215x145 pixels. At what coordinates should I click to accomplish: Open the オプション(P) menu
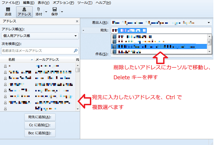click(64, 3)
